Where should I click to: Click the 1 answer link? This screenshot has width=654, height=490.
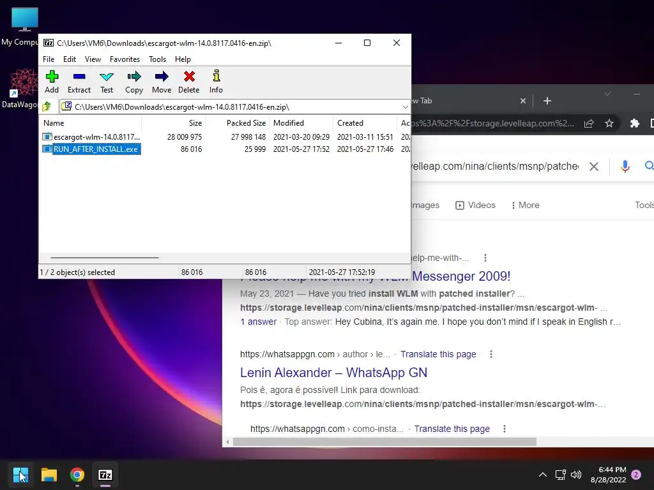(x=259, y=322)
